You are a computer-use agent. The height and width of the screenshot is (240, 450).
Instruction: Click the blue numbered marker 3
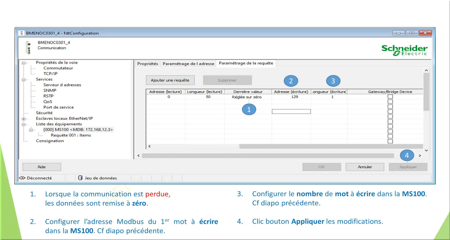pos(333,81)
